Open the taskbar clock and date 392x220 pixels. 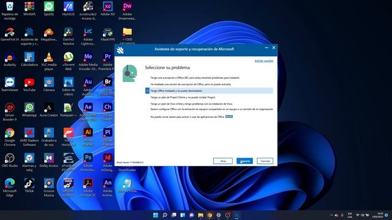click(378, 215)
